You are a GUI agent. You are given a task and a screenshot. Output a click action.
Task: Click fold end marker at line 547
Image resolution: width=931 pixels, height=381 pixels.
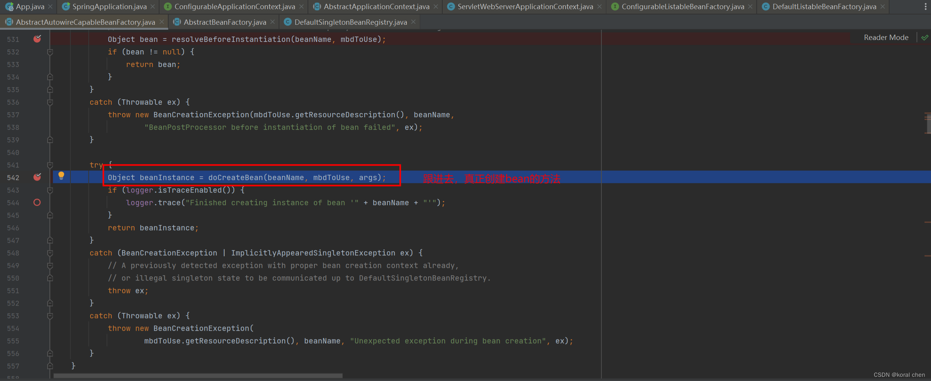tap(50, 240)
